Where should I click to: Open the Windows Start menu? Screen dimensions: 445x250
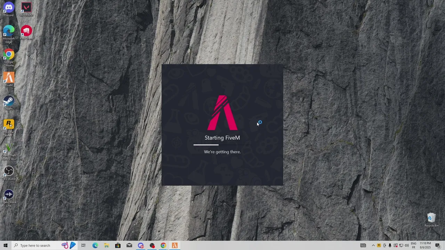point(6,245)
